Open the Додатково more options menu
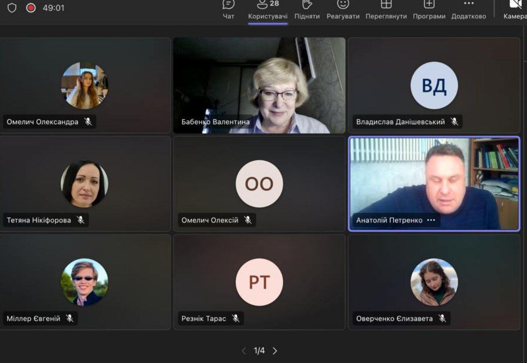 469,10
